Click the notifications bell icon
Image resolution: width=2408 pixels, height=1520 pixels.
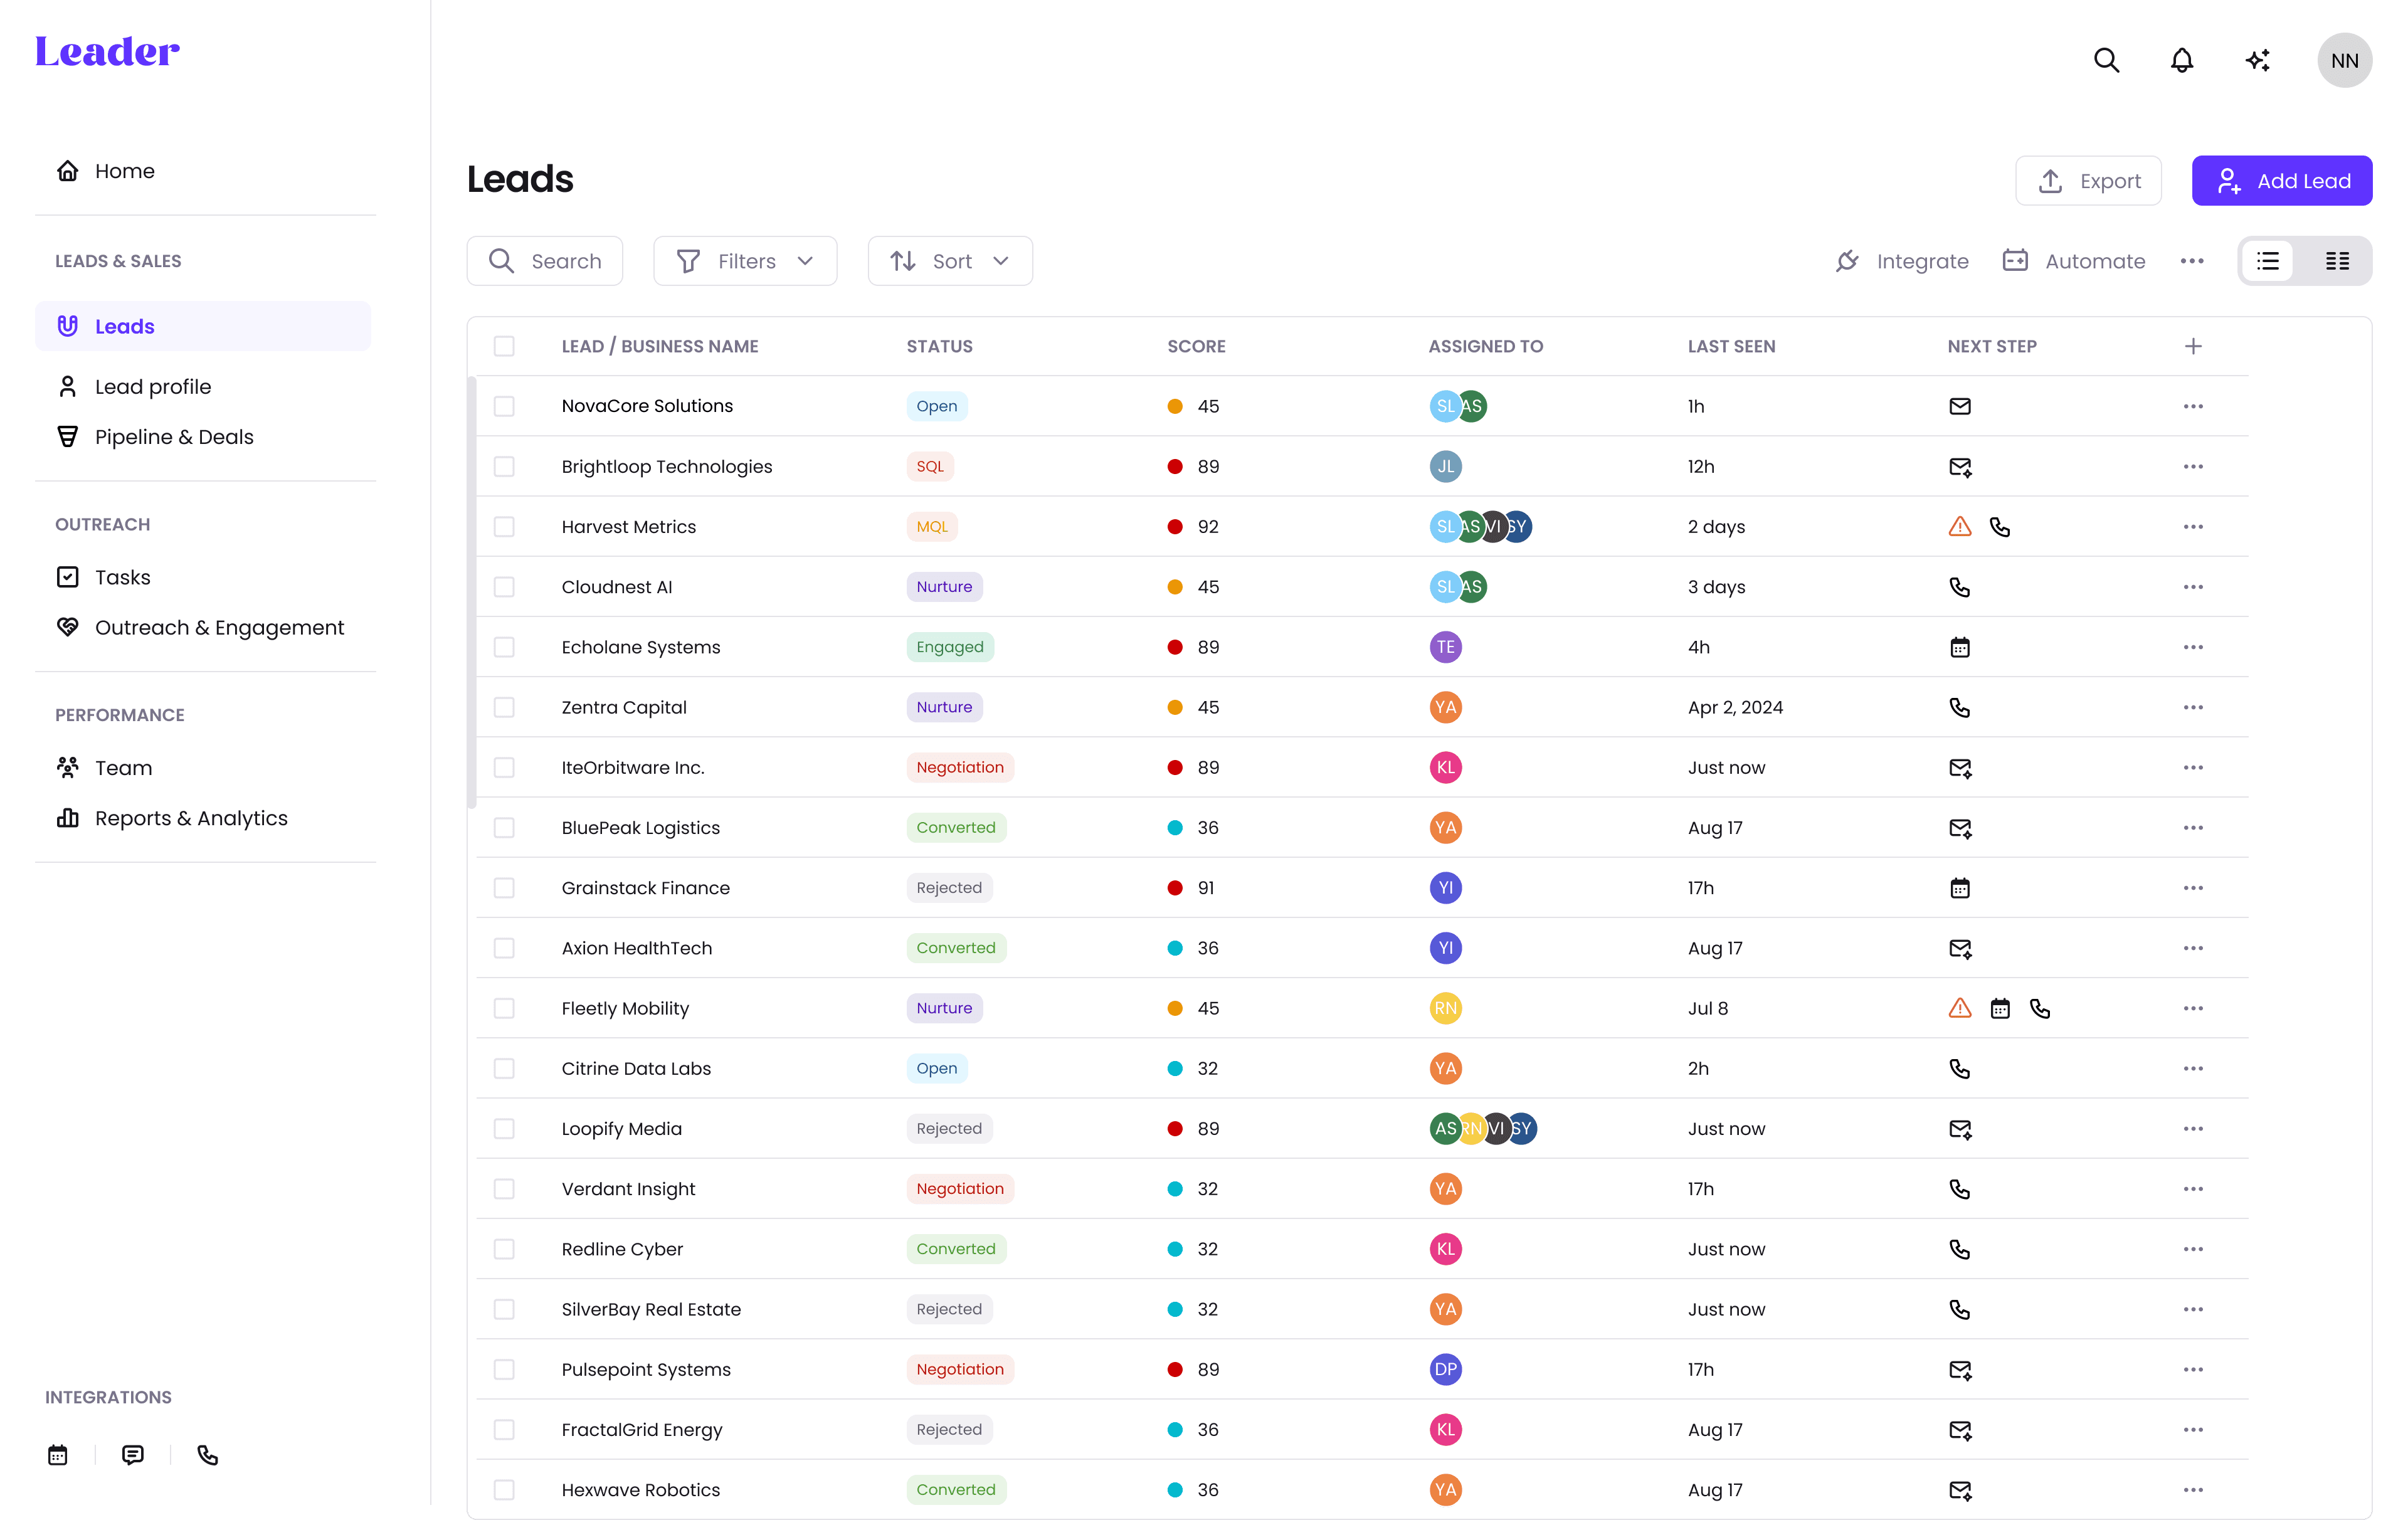pyautogui.click(x=2181, y=61)
